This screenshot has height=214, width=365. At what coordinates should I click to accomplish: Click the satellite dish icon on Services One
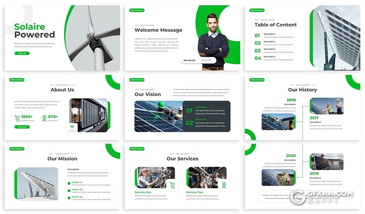pyautogui.click(x=172, y=185)
